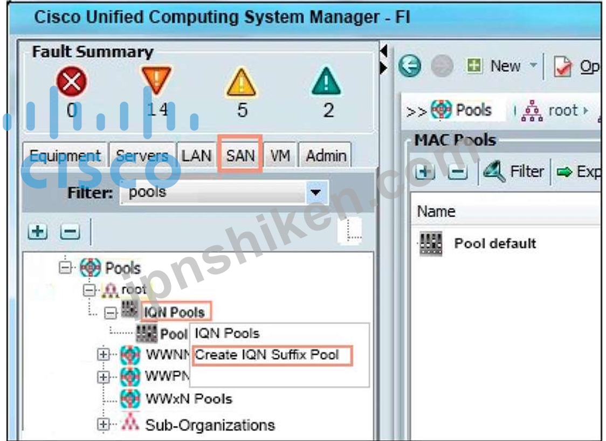Open the Admin tab
Image resolution: width=606 pixels, height=441 pixels.
tap(326, 156)
